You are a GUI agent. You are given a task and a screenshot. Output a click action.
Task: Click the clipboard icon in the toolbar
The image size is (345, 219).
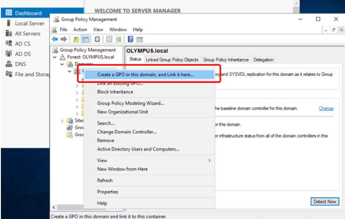pyautogui.click(x=97, y=39)
